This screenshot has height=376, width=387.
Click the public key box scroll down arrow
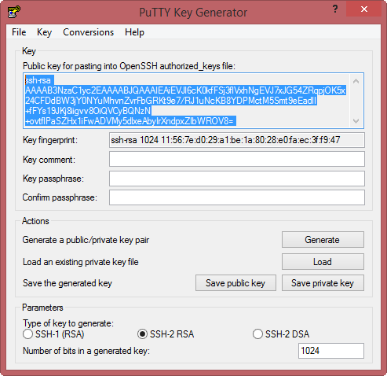(x=356, y=121)
